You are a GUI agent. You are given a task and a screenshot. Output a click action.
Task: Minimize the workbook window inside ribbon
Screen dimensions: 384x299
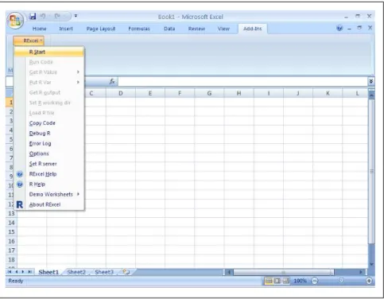tap(350, 29)
